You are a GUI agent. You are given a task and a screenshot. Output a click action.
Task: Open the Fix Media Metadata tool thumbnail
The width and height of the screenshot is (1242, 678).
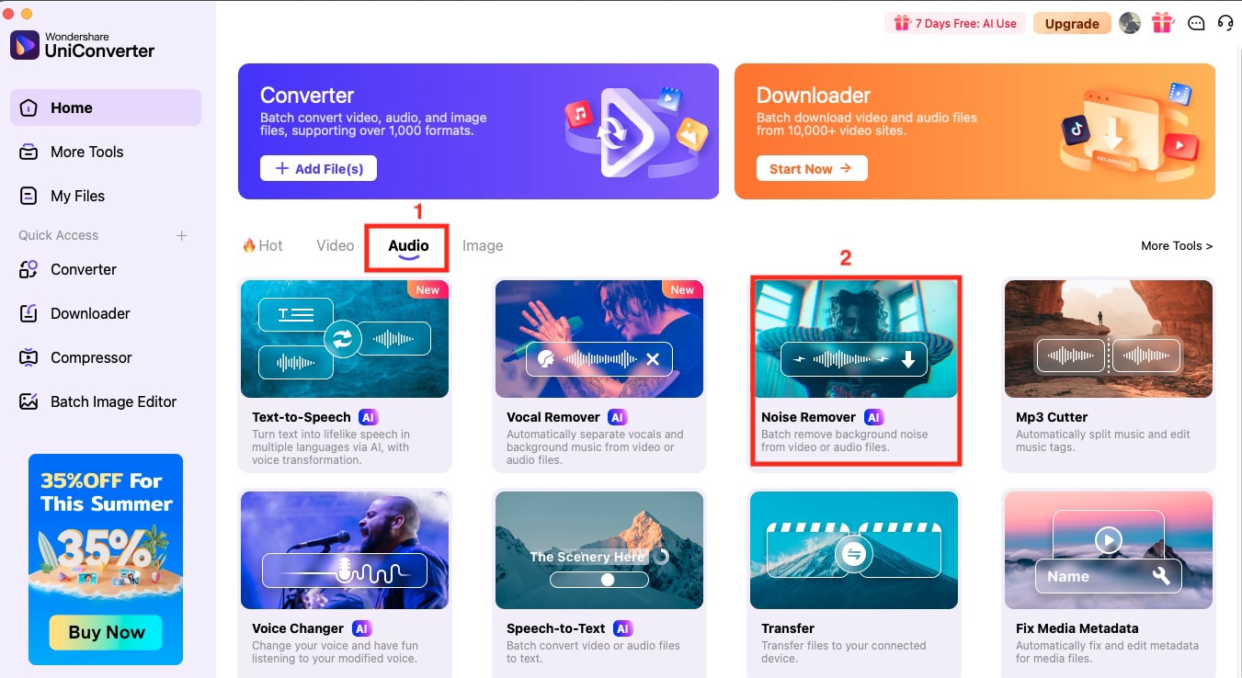tap(1109, 550)
